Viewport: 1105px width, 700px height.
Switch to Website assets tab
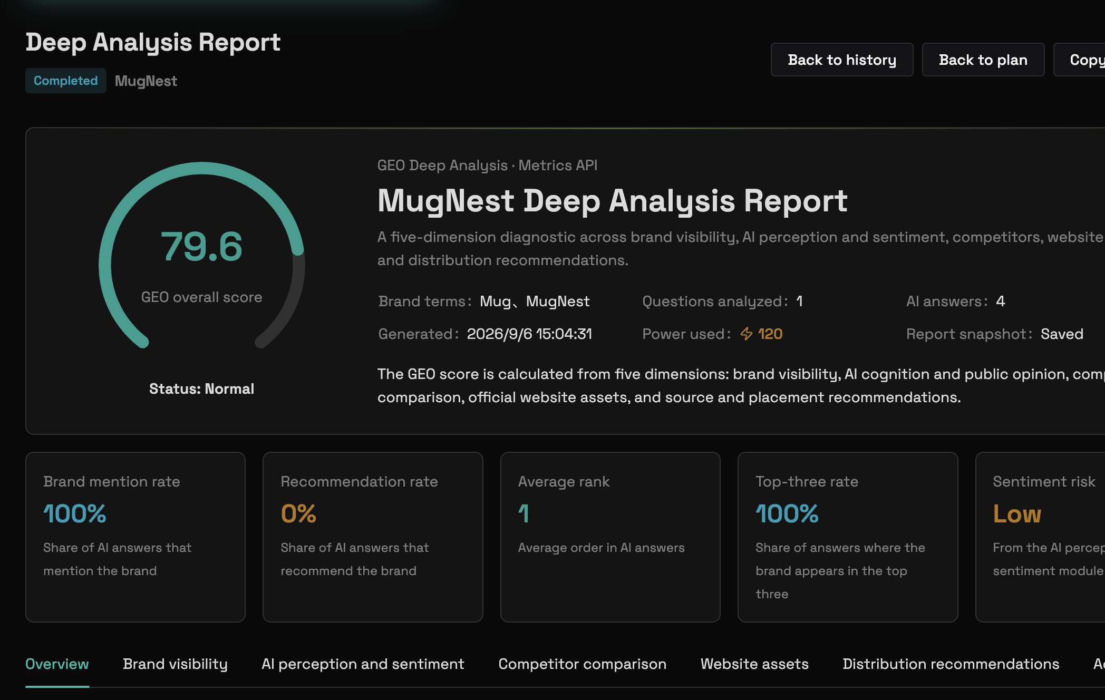[754, 664]
